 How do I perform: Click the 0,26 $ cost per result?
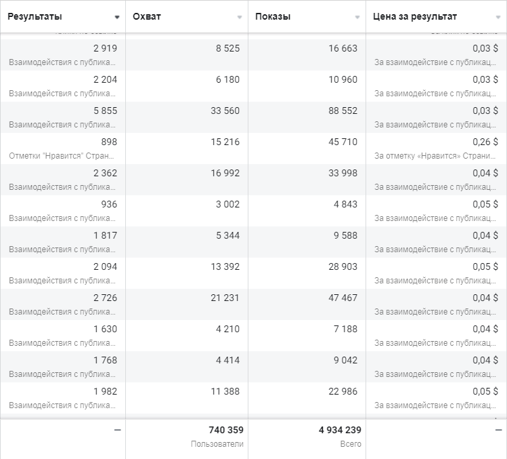[x=485, y=142]
